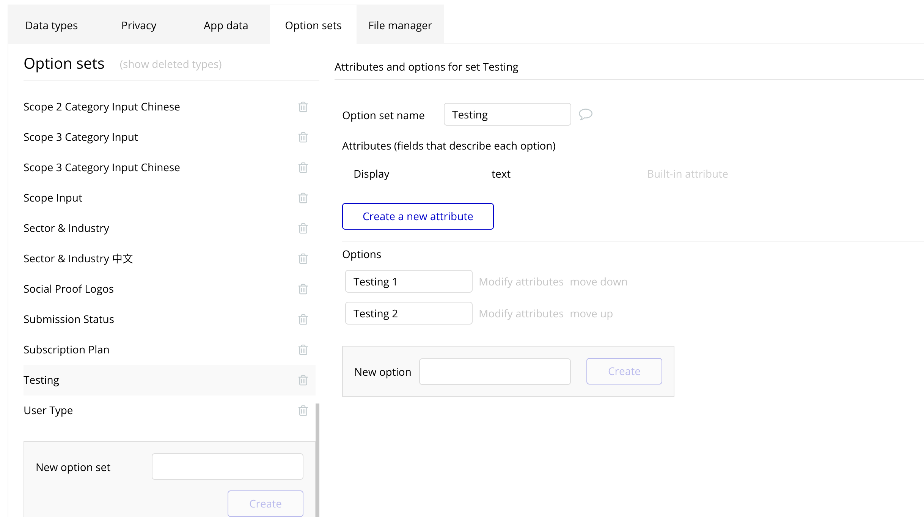The height and width of the screenshot is (517, 924).
Task: Click trash icon next to Scope Input
Action: 303,198
